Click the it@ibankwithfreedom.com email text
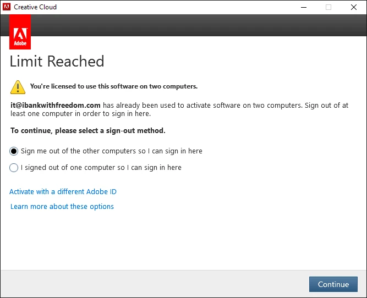The image size is (367, 298). coord(56,105)
